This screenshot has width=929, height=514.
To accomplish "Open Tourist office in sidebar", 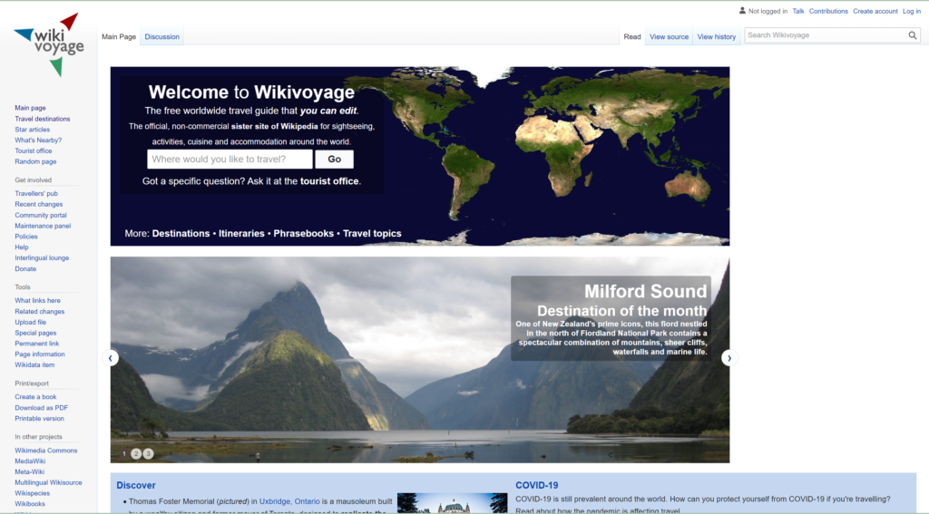I will [x=34, y=150].
